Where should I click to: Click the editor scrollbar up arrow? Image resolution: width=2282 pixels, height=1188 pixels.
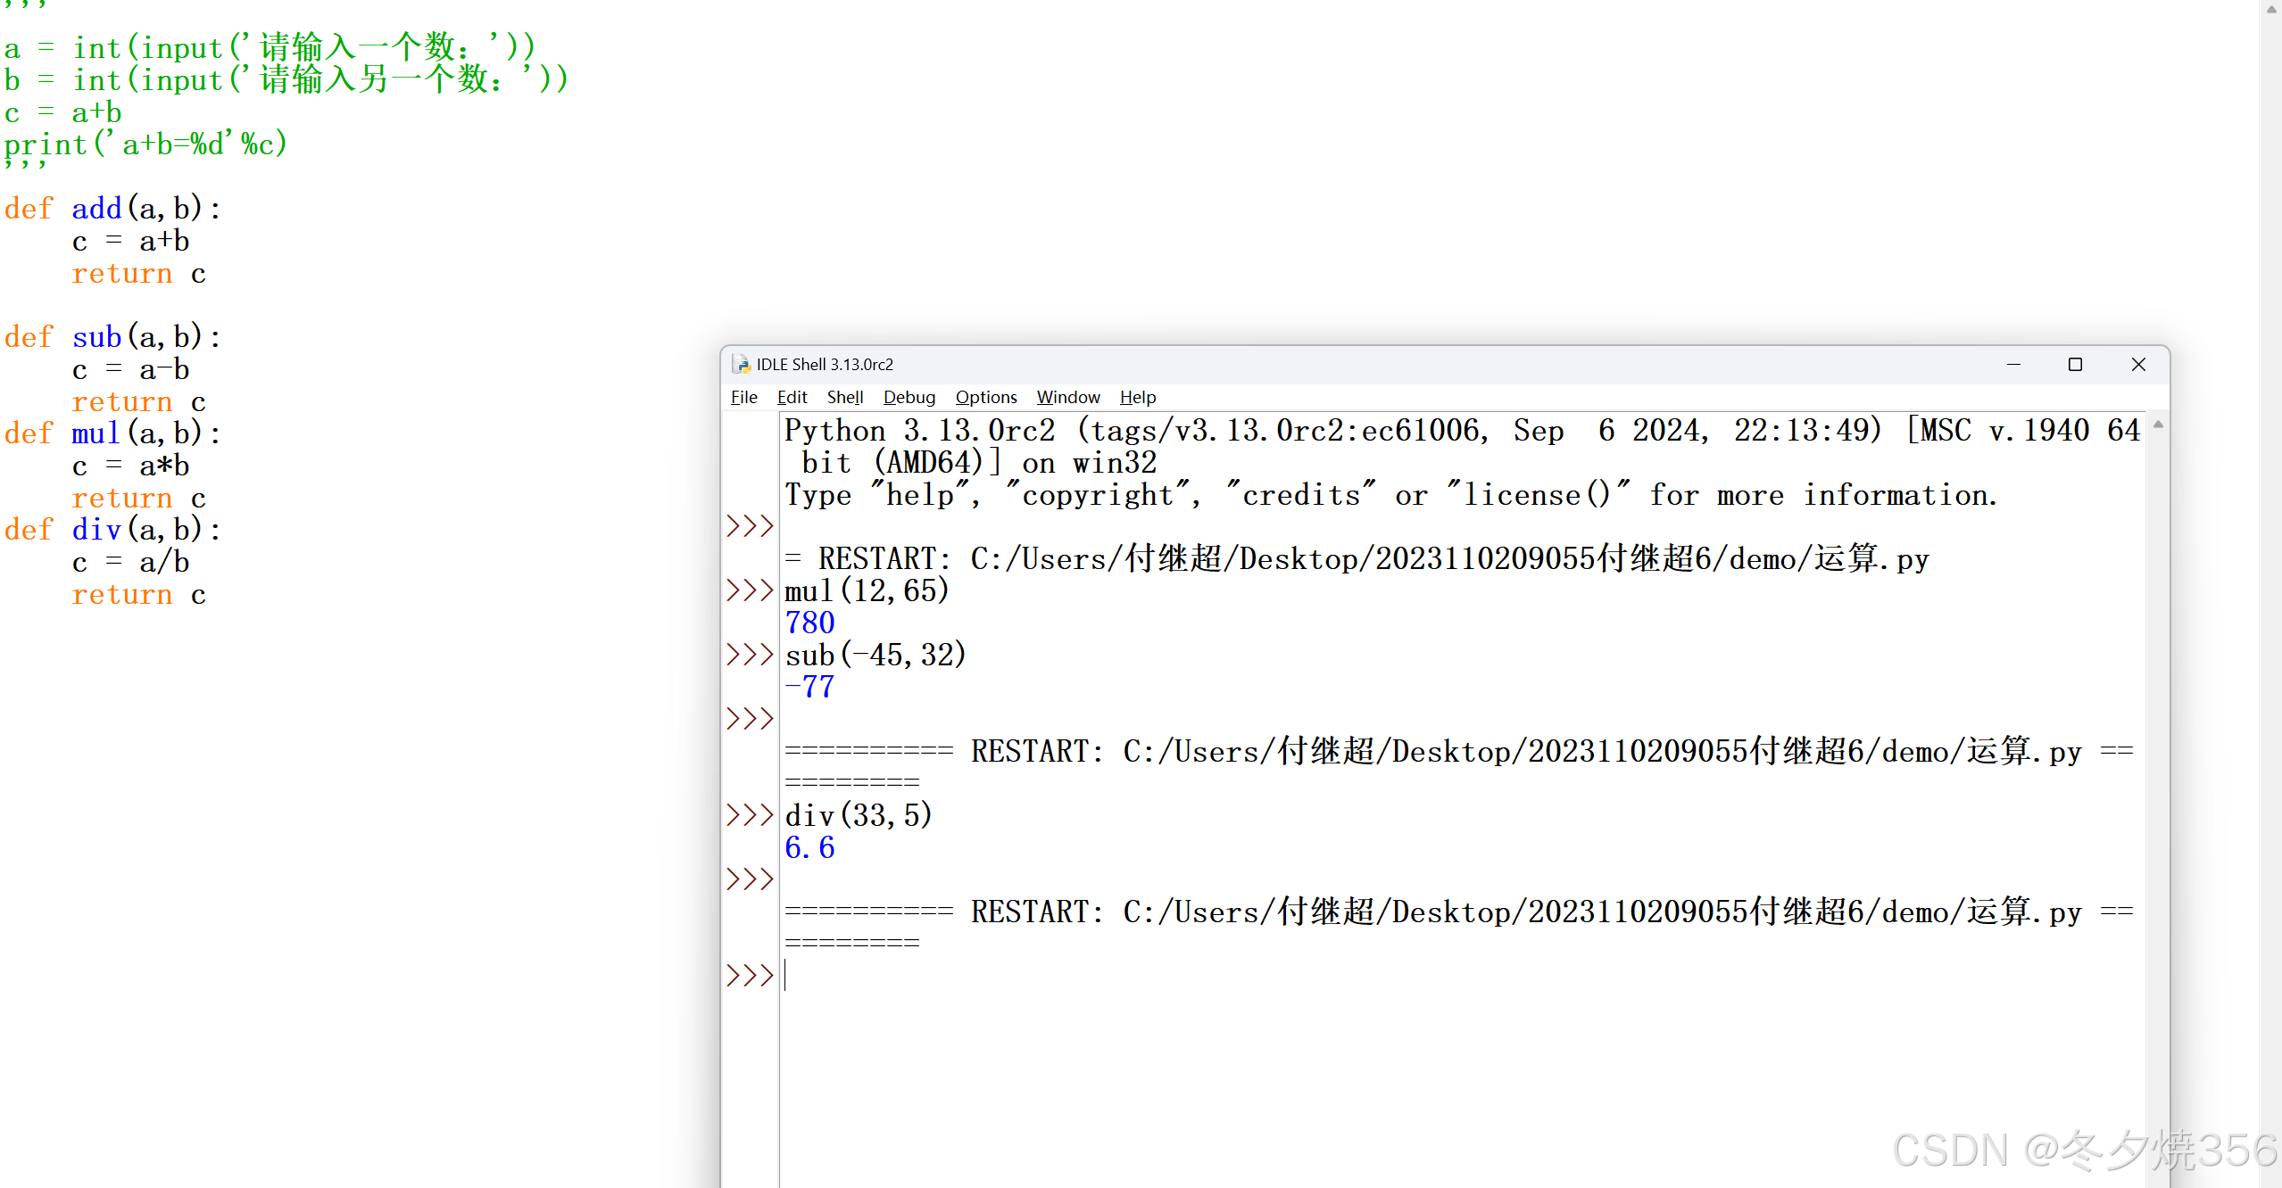point(2271,9)
